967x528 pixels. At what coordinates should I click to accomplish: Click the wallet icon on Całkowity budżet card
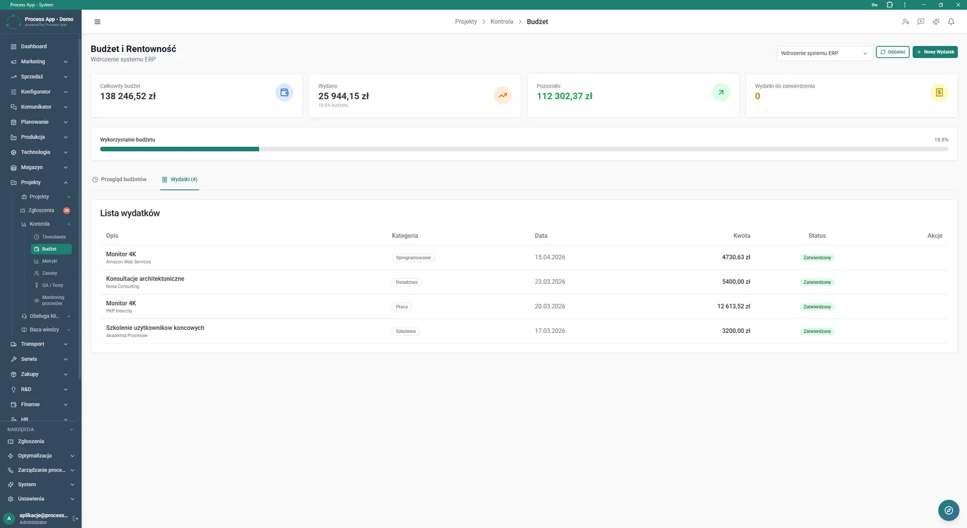coord(284,92)
